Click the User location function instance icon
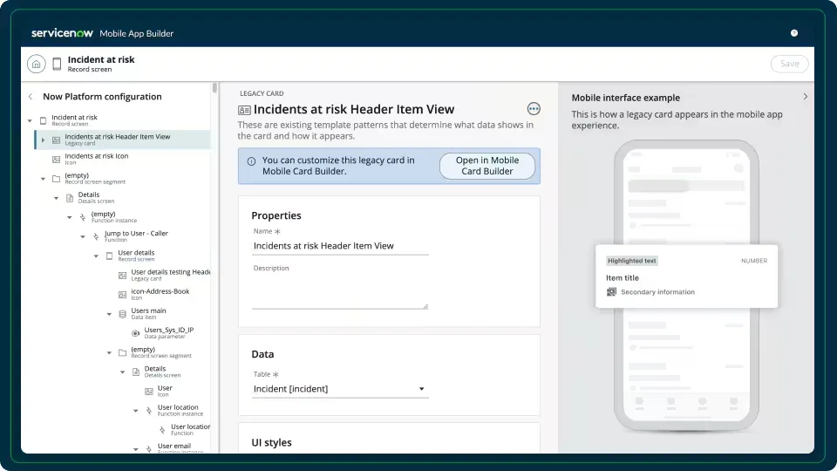837x471 pixels. point(149,411)
